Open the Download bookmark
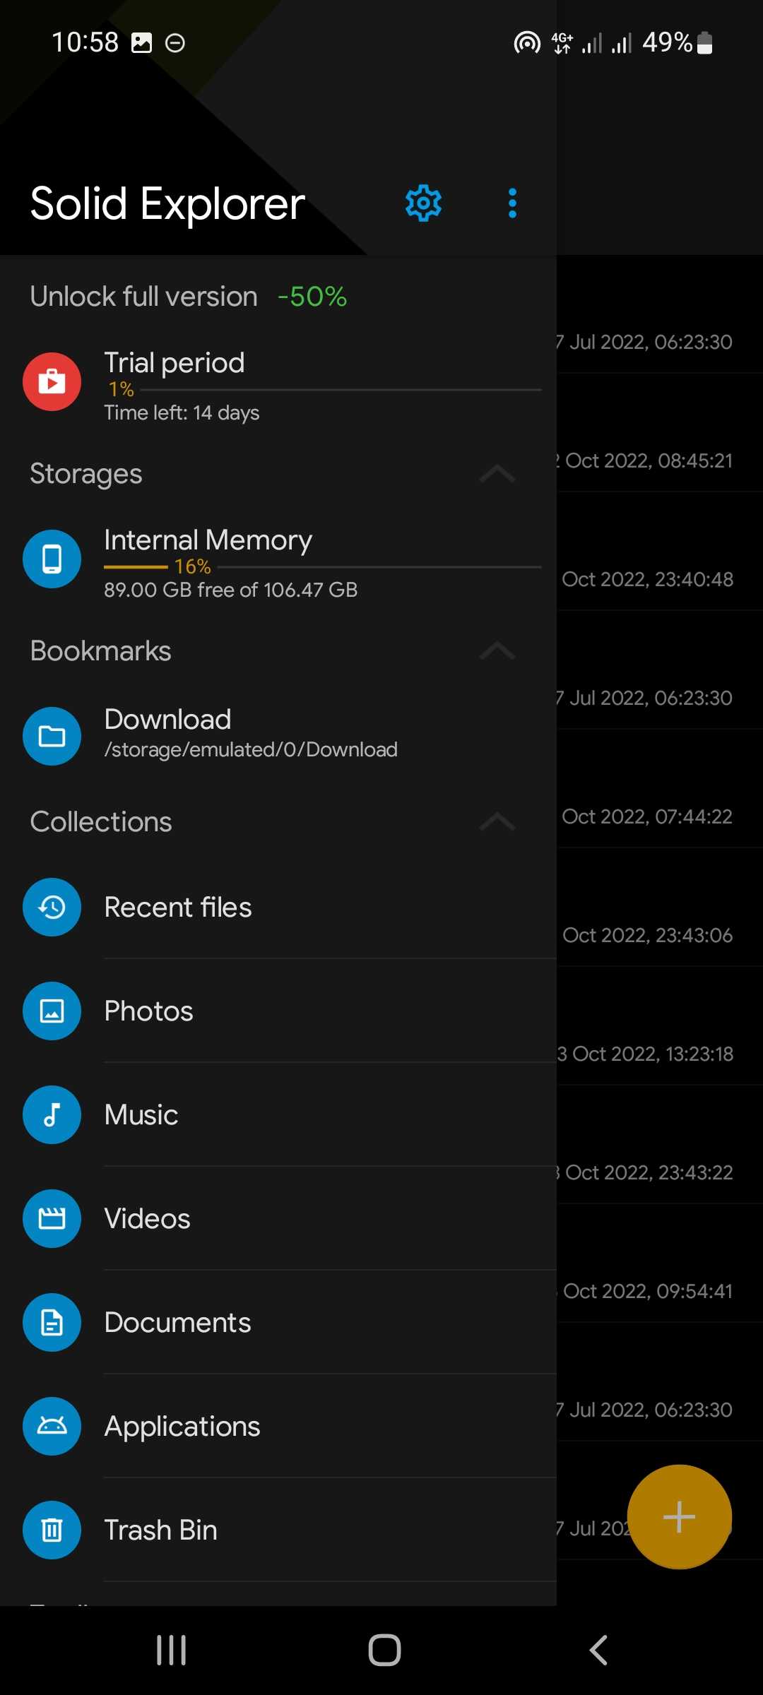This screenshot has width=763, height=1695. [278, 736]
